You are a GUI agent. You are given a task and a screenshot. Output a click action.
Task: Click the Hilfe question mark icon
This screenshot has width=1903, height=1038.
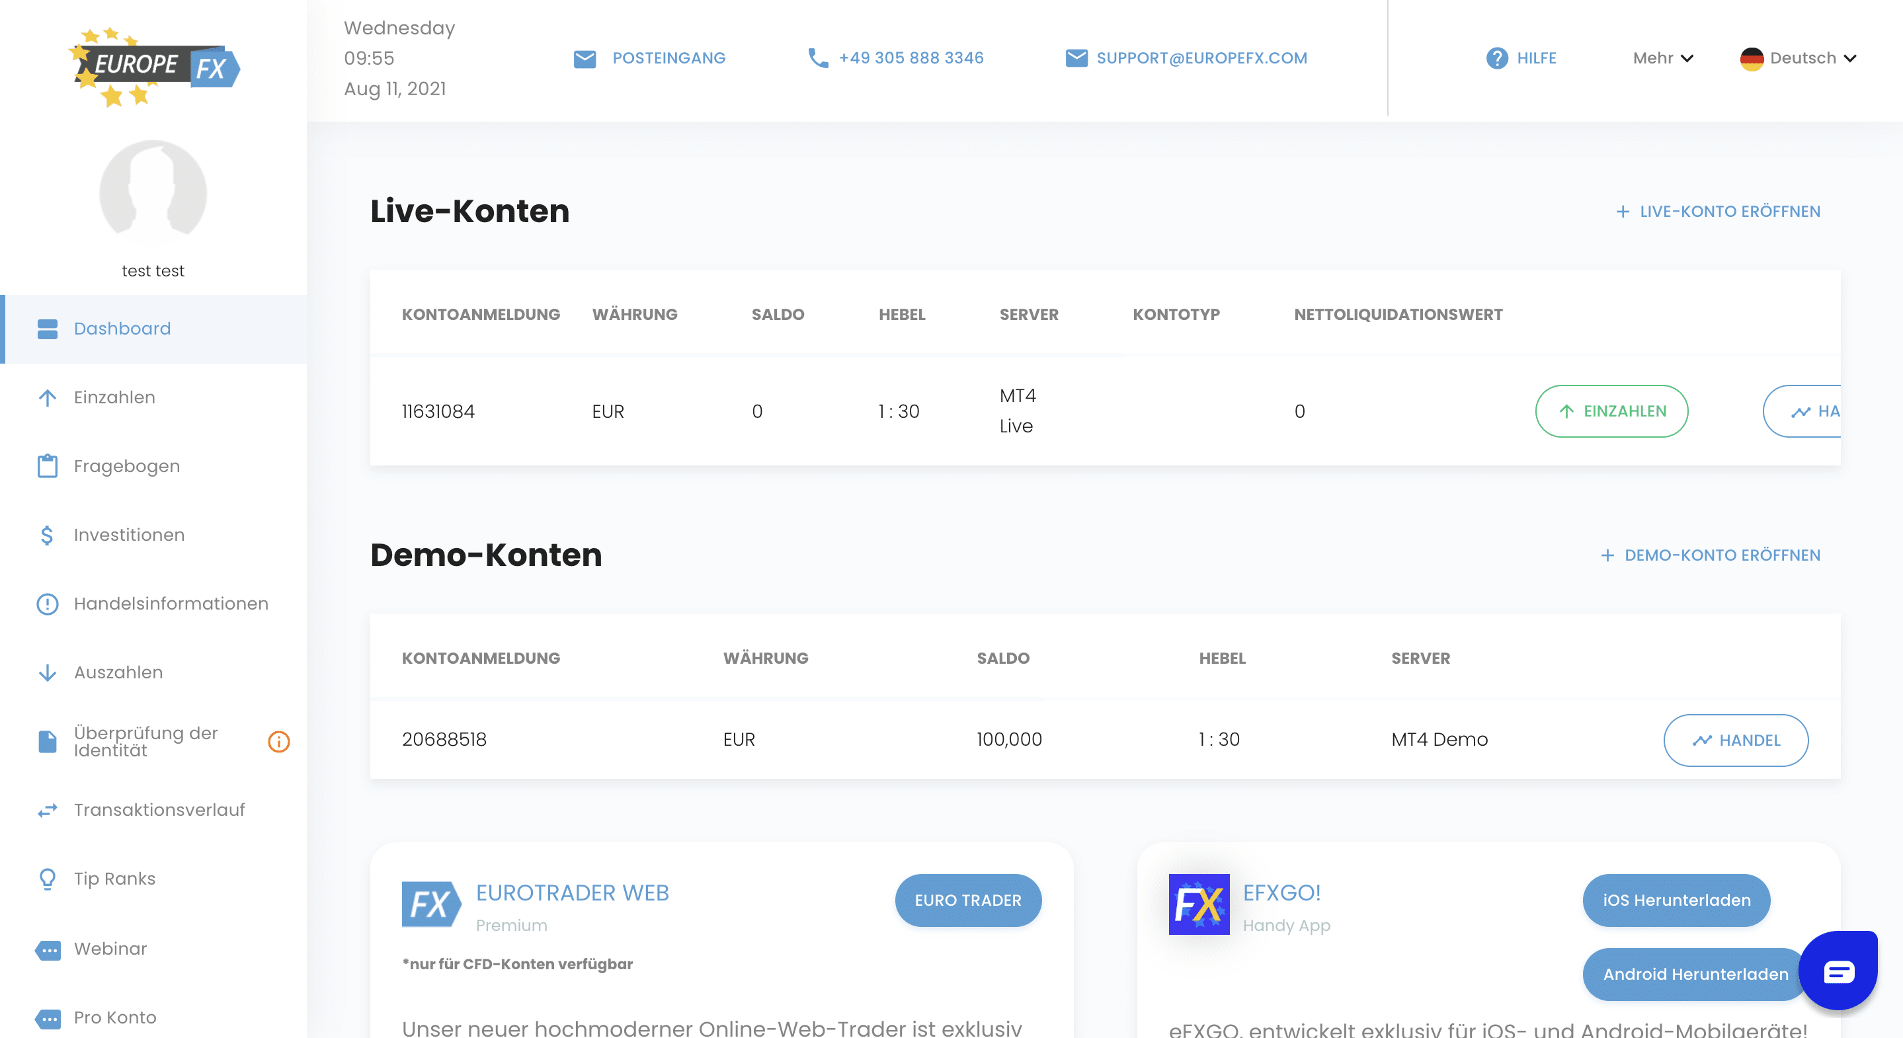click(x=1497, y=58)
